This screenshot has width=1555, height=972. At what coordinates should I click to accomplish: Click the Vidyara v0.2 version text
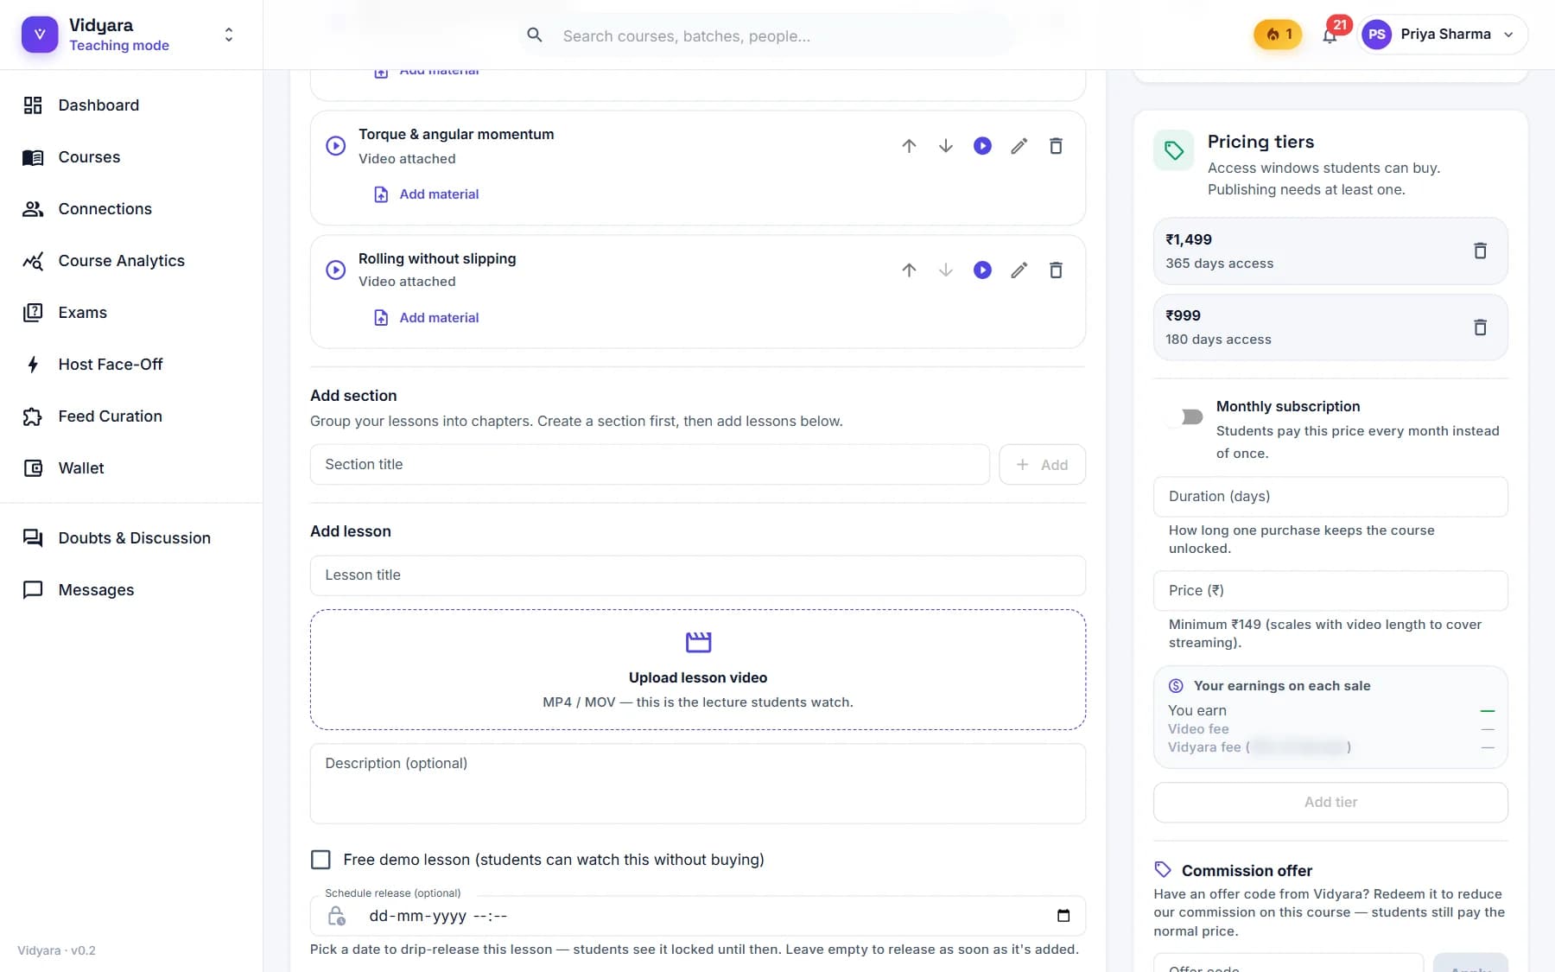tap(56, 950)
